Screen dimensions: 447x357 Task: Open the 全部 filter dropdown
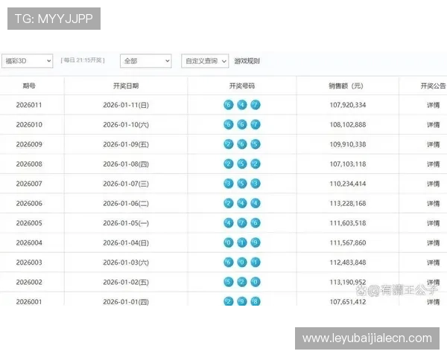click(x=146, y=61)
